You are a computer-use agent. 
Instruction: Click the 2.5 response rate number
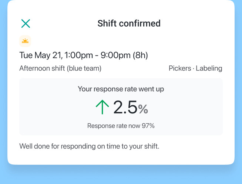pos(125,108)
